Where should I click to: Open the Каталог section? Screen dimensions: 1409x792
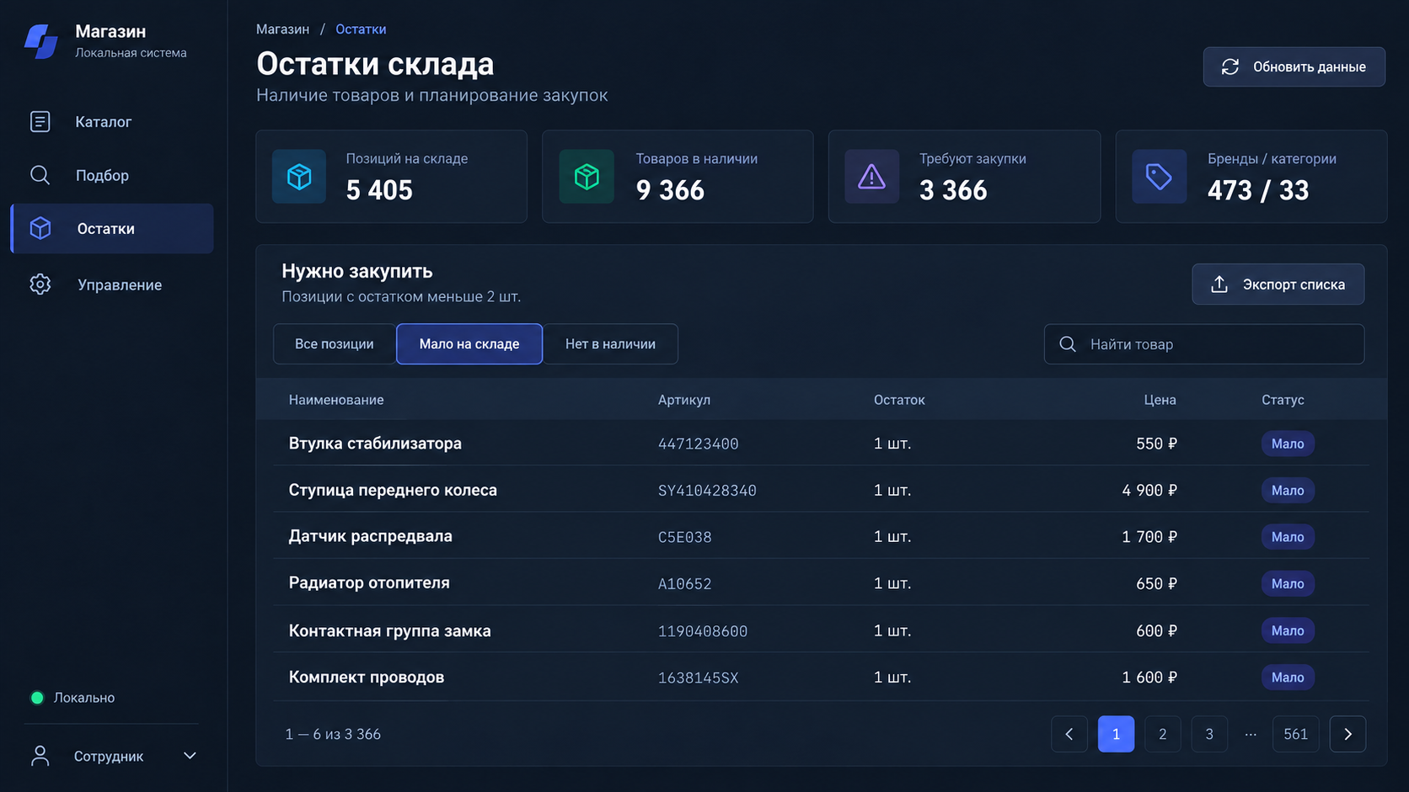111,121
